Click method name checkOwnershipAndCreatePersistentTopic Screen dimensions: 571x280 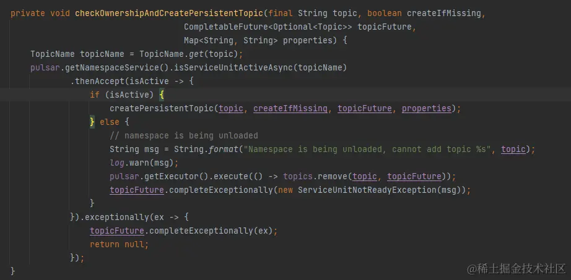[169, 14]
